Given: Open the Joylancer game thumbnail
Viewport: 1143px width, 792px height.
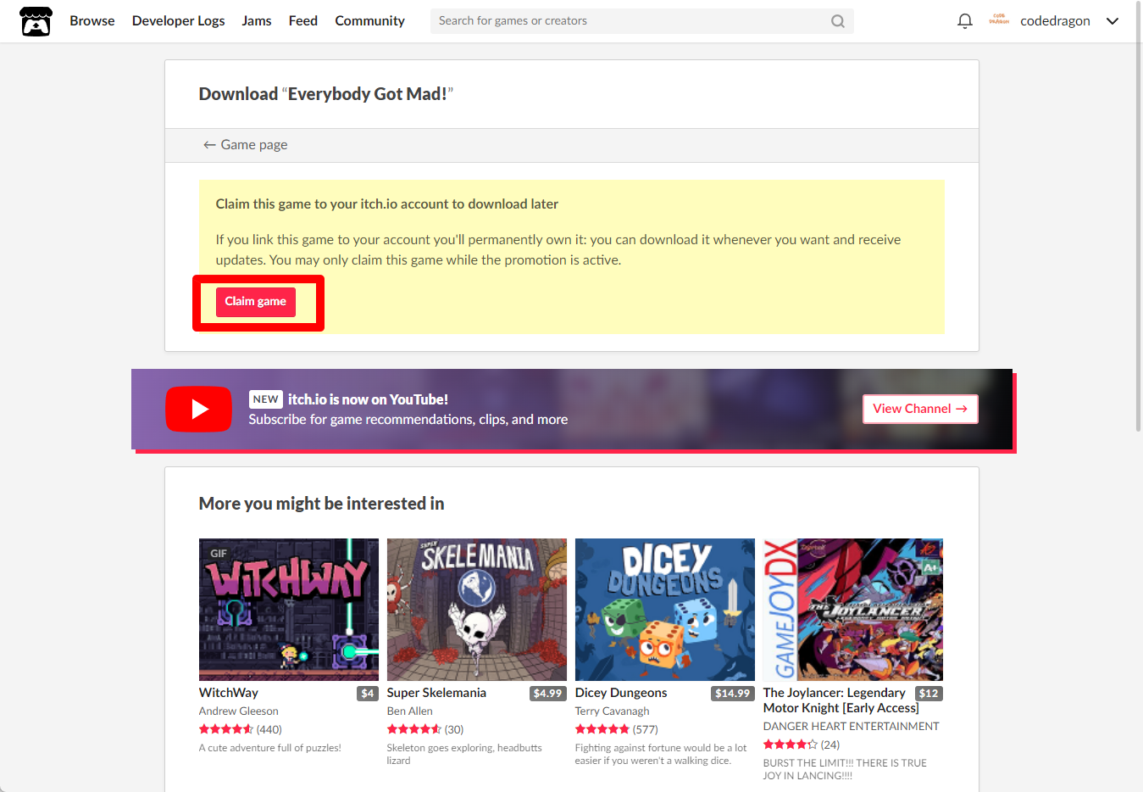Looking at the screenshot, I should tap(853, 610).
